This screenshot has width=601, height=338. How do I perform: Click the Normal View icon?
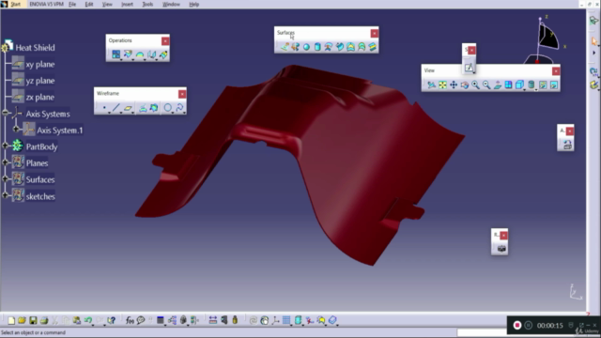[x=498, y=84]
